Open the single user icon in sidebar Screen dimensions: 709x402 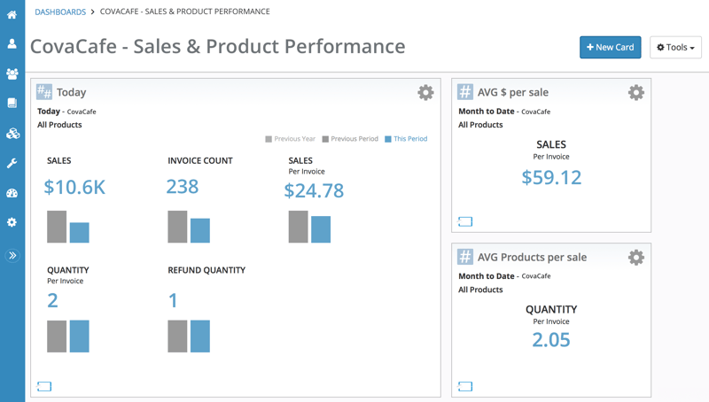click(x=12, y=43)
